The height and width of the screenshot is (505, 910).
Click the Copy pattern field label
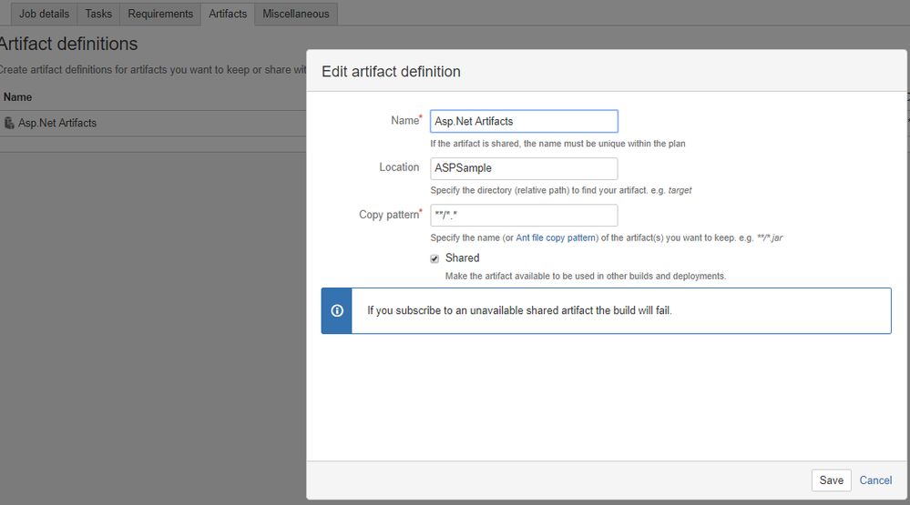coord(390,215)
